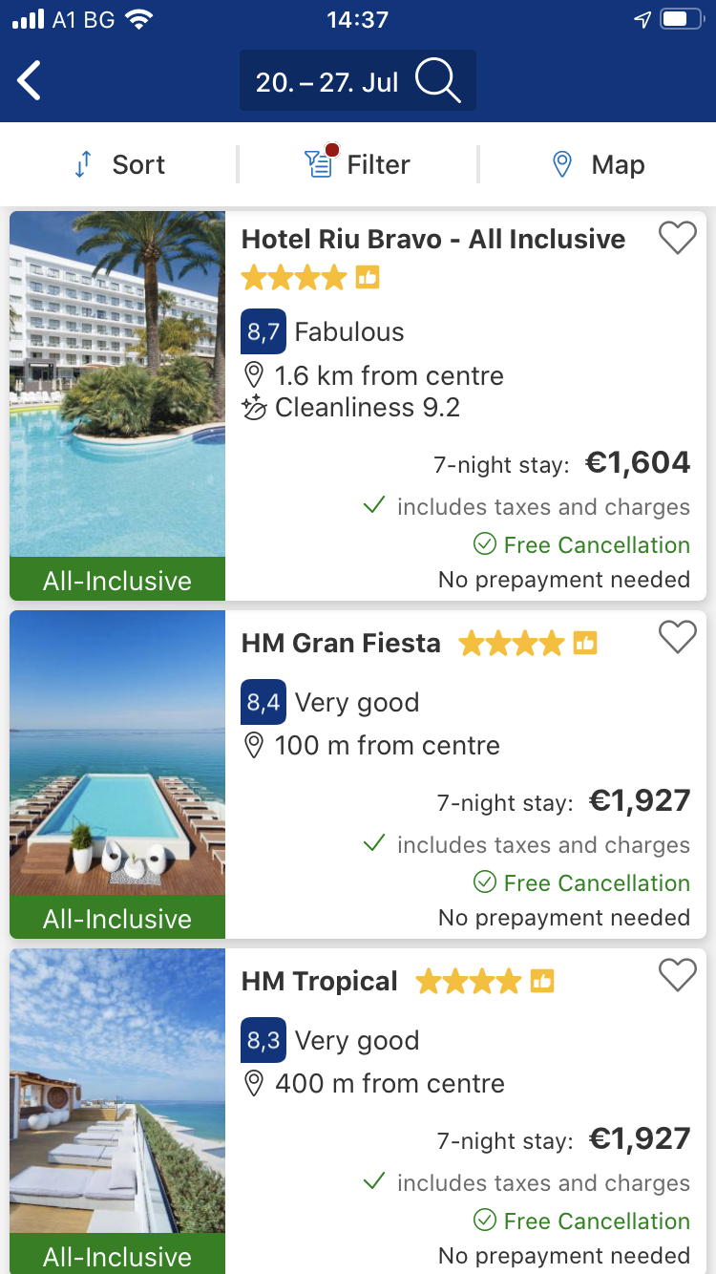Save Hotel Riu Bravo with heart

pos(678,237)
